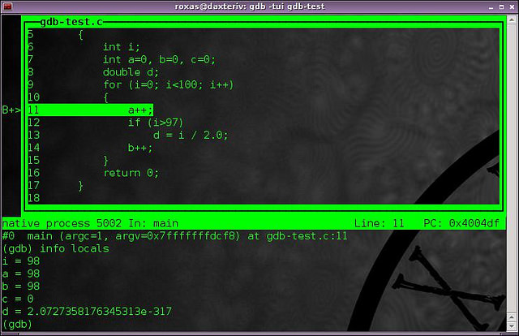Click the 'Line: 11' status indicator

pos(380,223)
